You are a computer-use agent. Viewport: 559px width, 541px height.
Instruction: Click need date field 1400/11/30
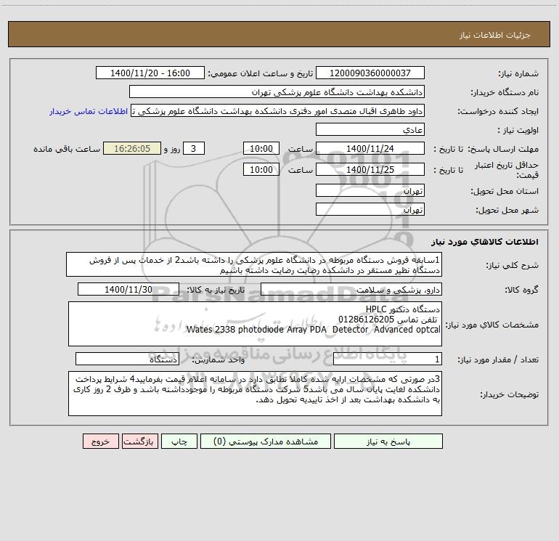tap(128, 289)
